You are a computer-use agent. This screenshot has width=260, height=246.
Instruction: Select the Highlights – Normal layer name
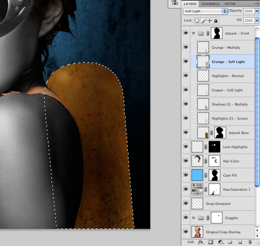point(227,76)
